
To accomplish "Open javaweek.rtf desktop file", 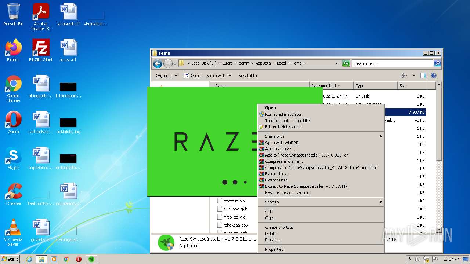I will [68, 15].
